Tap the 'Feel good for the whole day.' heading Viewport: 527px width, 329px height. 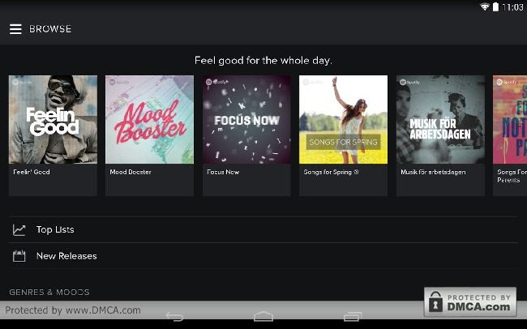263,61
